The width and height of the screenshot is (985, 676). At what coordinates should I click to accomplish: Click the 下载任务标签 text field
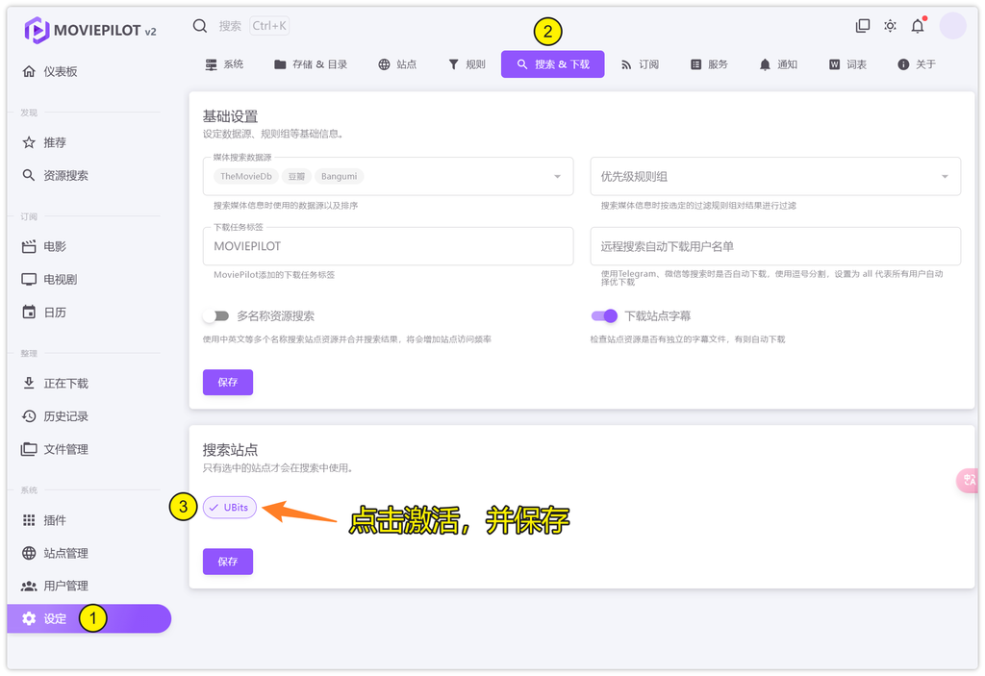[388, 246]
